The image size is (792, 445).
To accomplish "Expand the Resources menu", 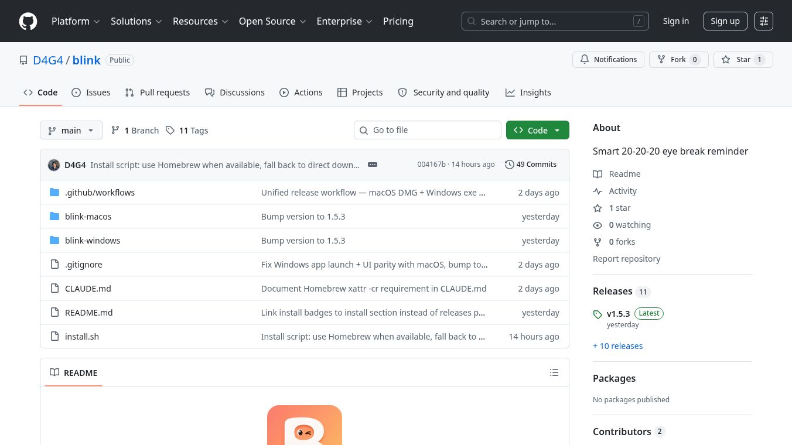I will [200, 21].
